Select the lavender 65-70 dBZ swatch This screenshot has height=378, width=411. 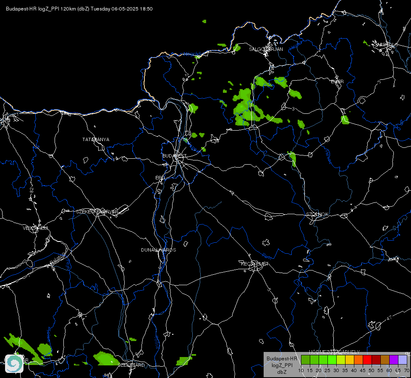pyautogui.click(x=403, y=360)
